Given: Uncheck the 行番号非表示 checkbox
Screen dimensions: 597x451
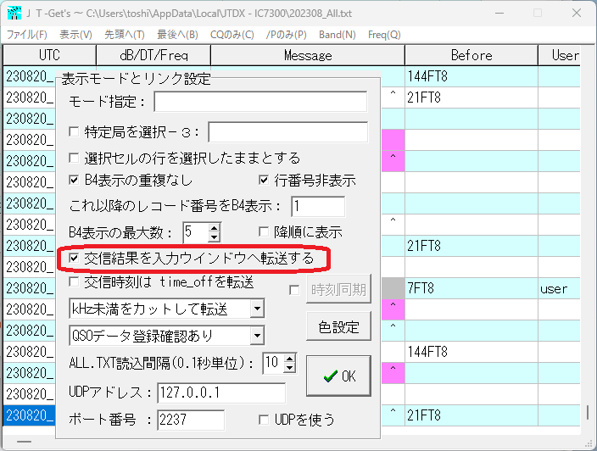Looking at the screenshot, I should [264, 180].
